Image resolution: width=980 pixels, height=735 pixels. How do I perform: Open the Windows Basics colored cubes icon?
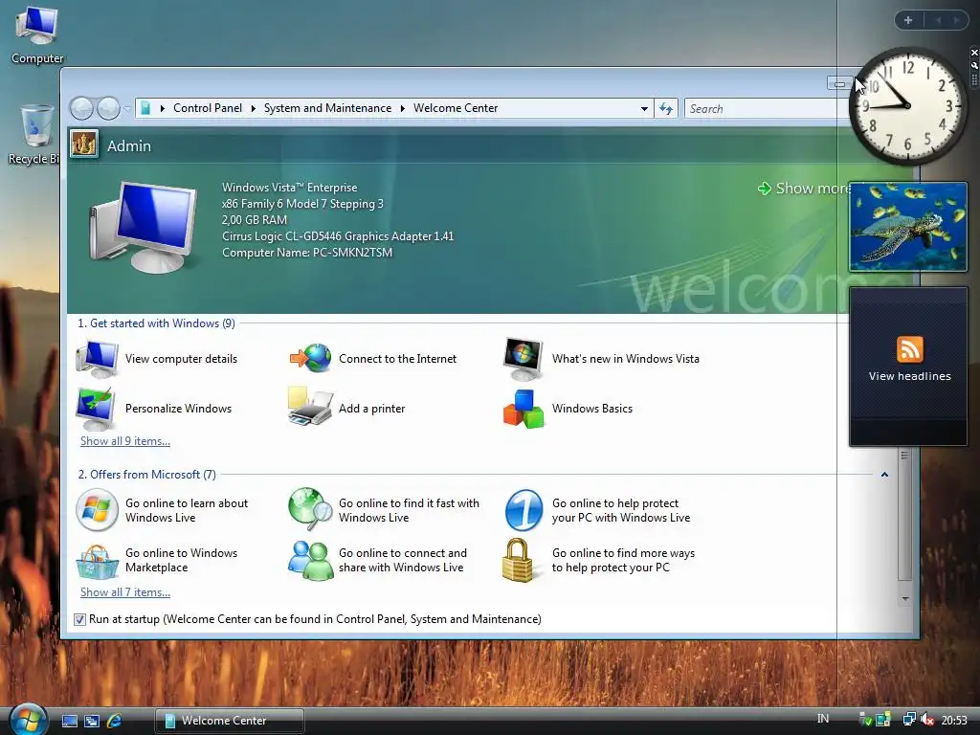[x=523, y=410]
